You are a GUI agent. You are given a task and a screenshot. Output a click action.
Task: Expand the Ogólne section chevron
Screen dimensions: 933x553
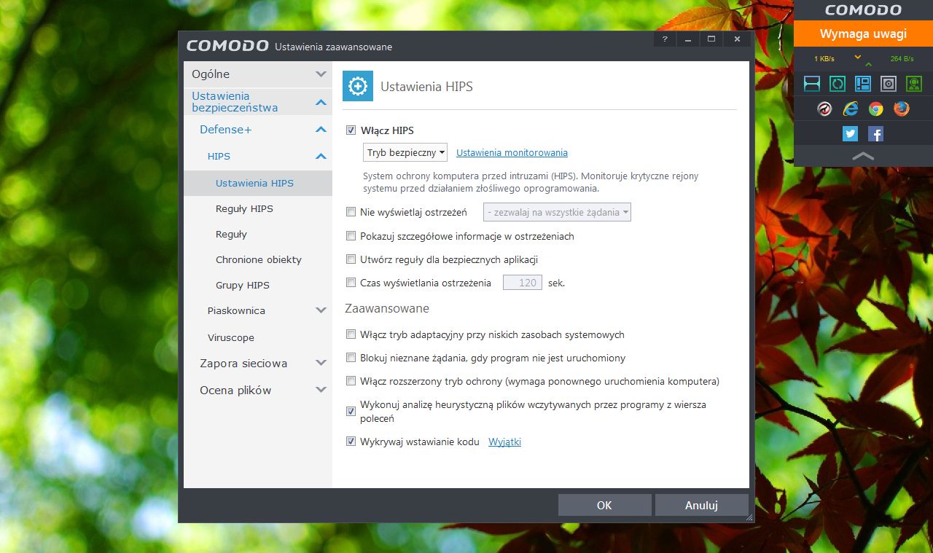[321, 74]
